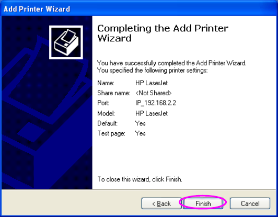Viewport: 278px width, 217px height.
Task: Select the Default: label
Action: pos(108,123)
